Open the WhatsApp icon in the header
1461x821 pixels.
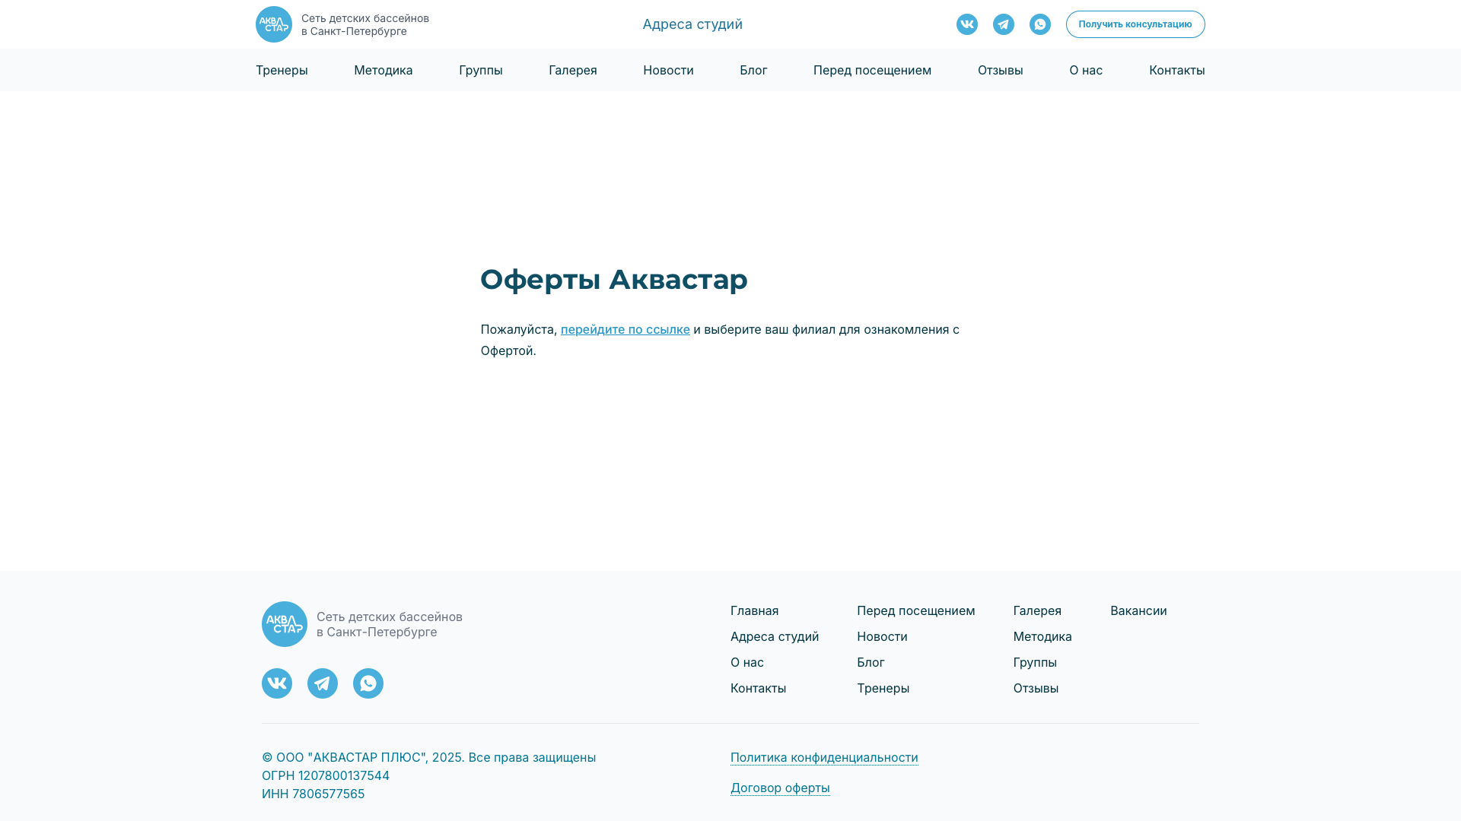pos(1040,24)
